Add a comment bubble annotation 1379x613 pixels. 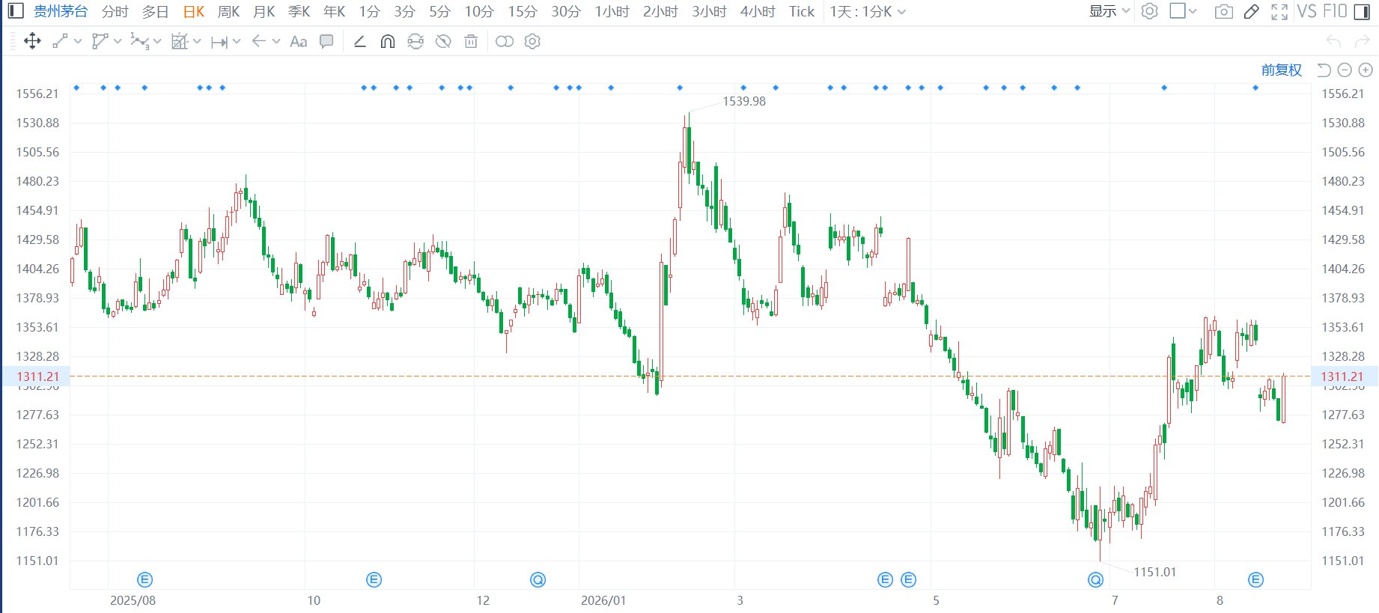[326, 41]
